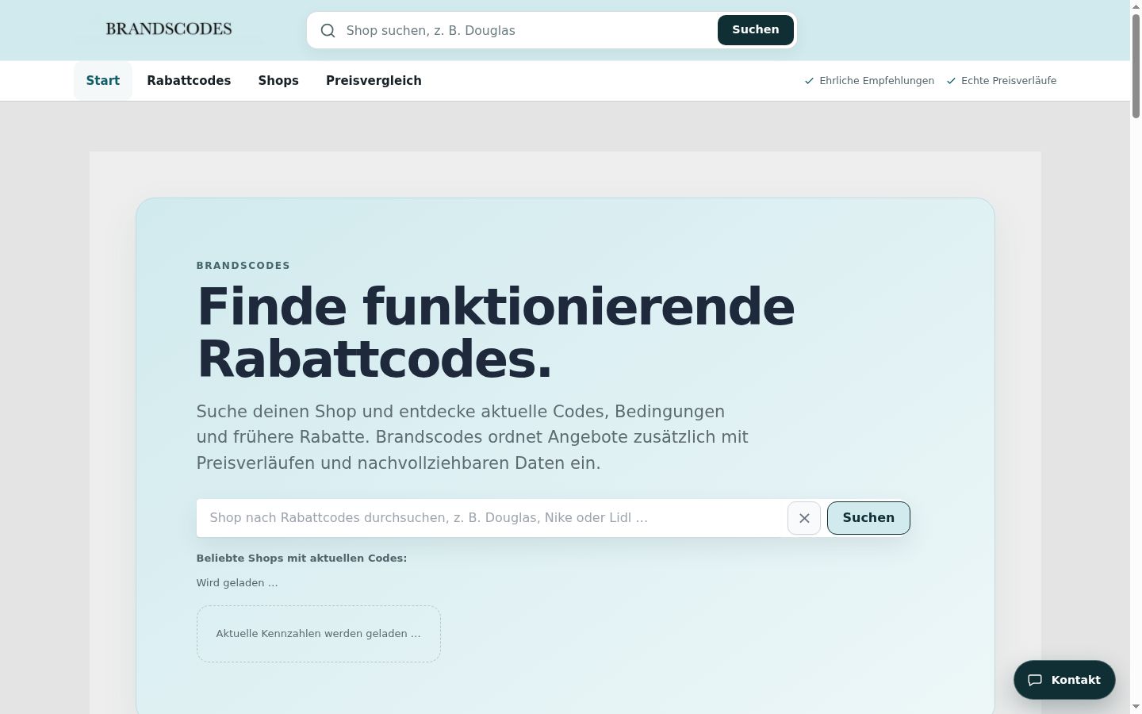Click the vertical page scrollbar thumb
Viewport: 1142px width, 714px height.
pos(1136,66)
